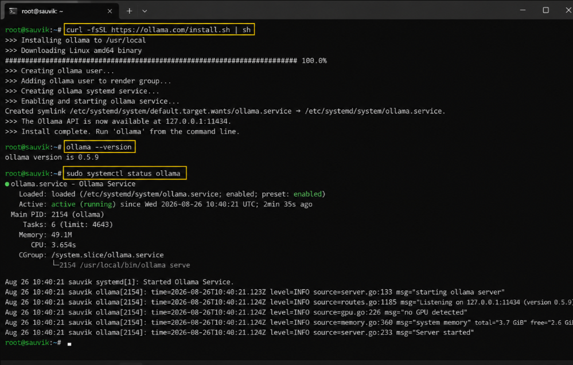Click the 'Listening on 127.0.0.1:11434' log line
The height and width of the screenshot is (365, 573).
[x=289, y=302]
